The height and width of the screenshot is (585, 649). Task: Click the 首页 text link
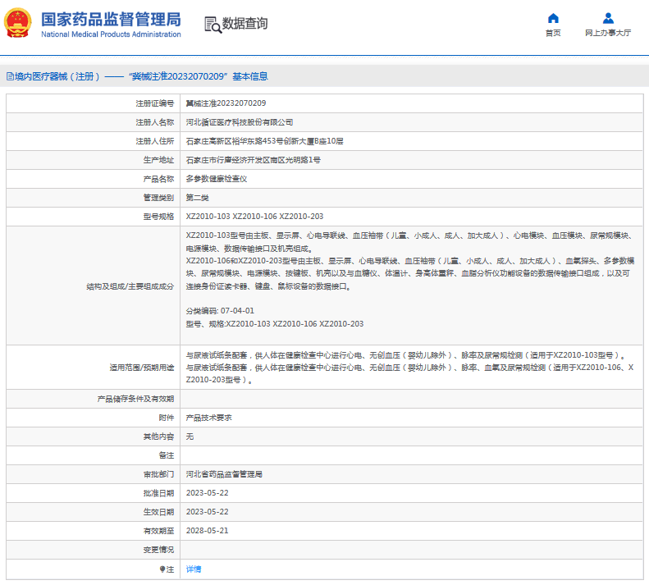553,33
